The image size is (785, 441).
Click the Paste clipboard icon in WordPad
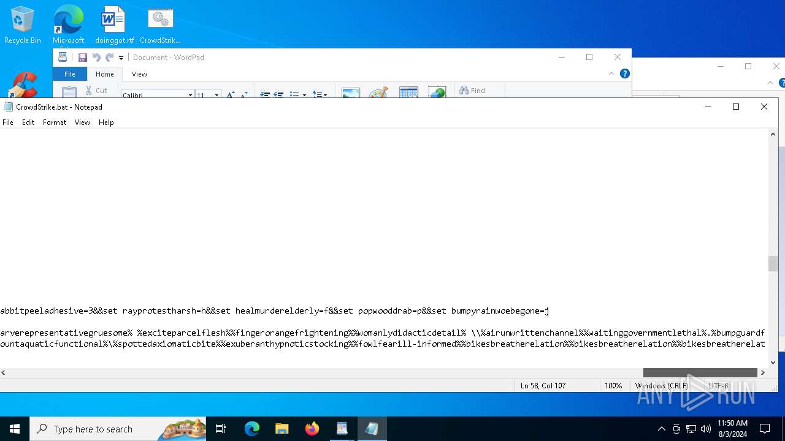coord(69,92)
